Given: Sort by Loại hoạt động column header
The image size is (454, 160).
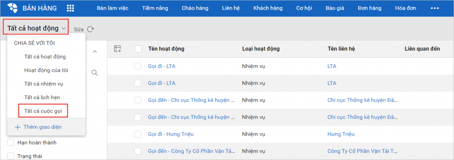Looking at the screenshot, I should 261,49.
